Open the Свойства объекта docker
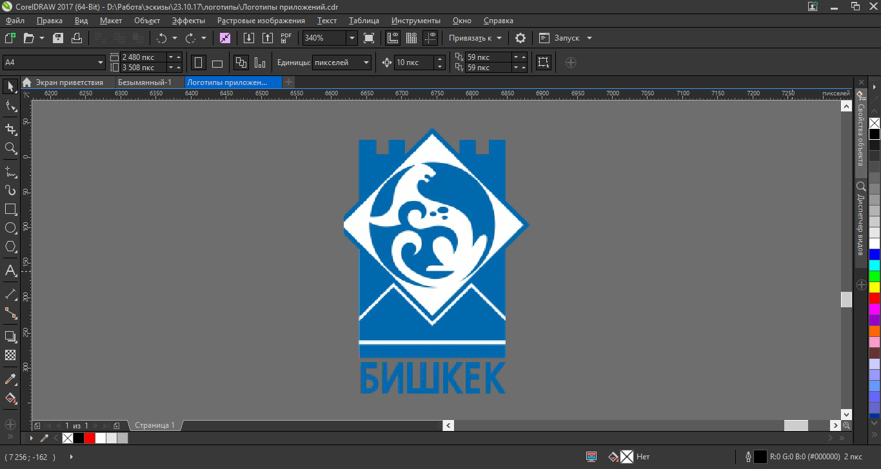 (860, 133)
